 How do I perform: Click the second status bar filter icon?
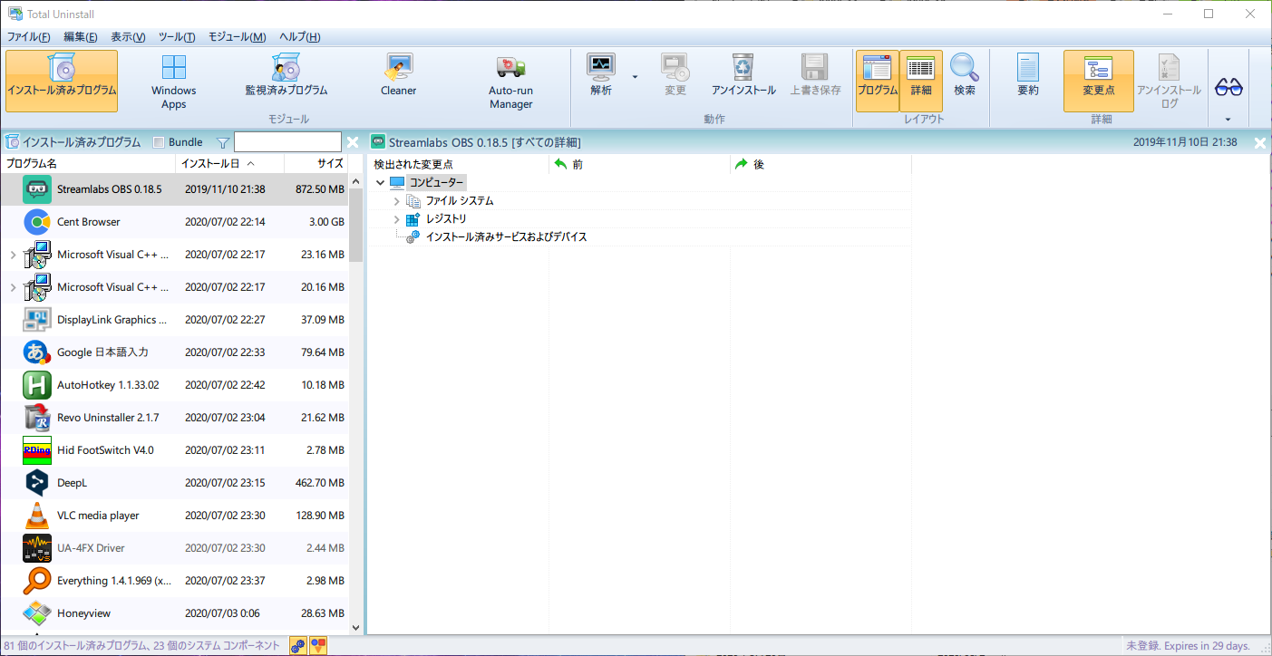point(318,646)
